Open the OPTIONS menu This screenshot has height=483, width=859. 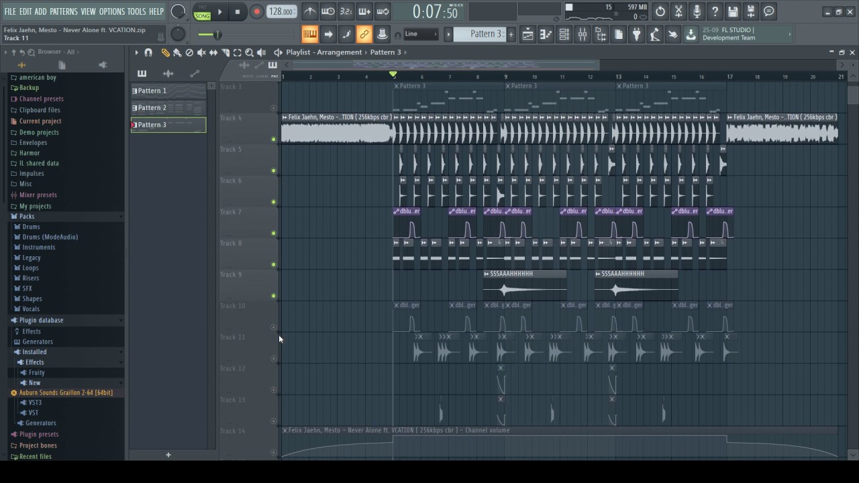(112, 11)
